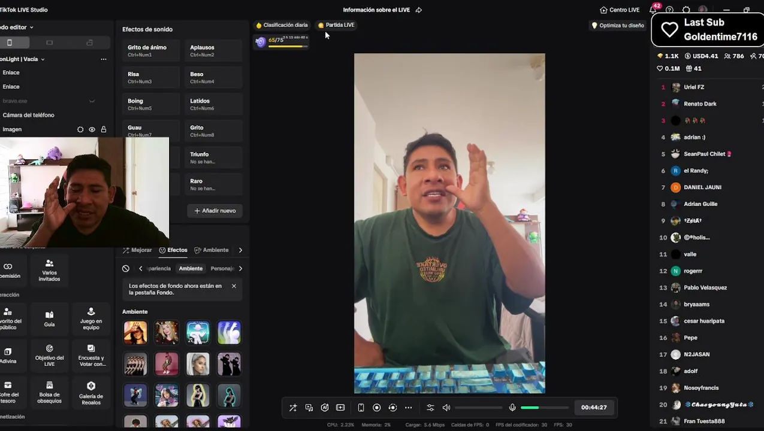Screen dimensions: 764x431
Task: Open the magic wand effects tool
Action: pos(293,408)
